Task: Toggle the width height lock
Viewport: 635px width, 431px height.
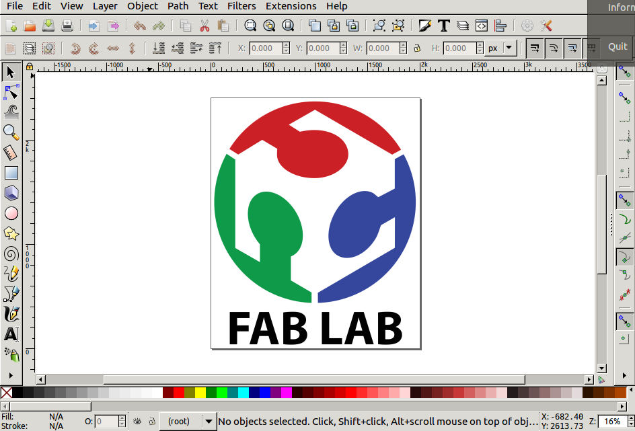Action: click(417, 48)
